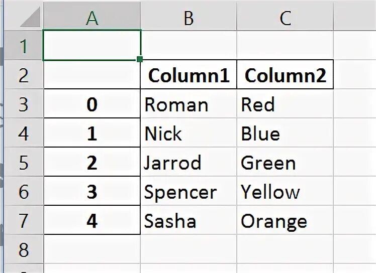Select row 2 header
The image size is (376, 273).
click(x=23, y=75)
